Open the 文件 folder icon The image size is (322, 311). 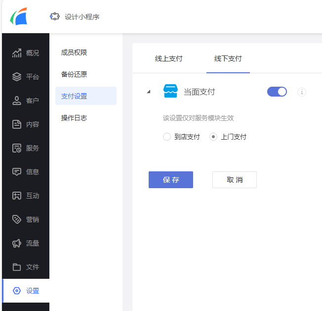[x=17, y=267]
